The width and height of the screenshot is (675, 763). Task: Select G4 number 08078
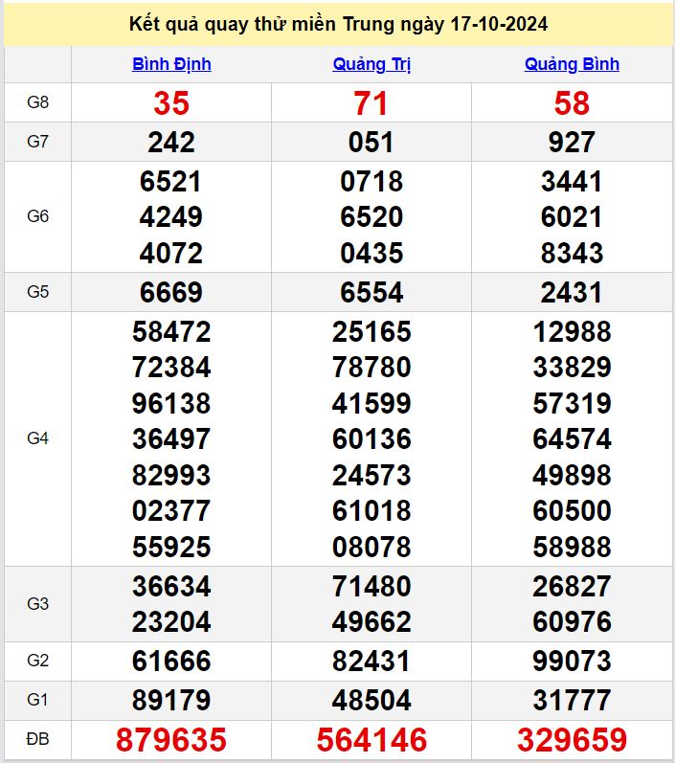pos(371,547)
